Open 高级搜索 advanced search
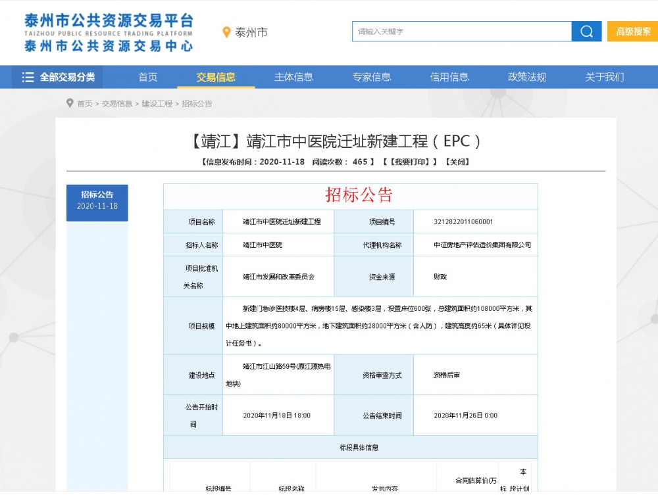The image size is (658, 495). point(633,32)
